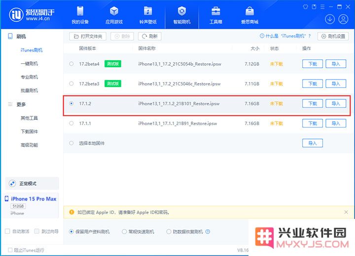Click 正常模式 device mode label
The image size is (355, 256).
click(28, 183)
